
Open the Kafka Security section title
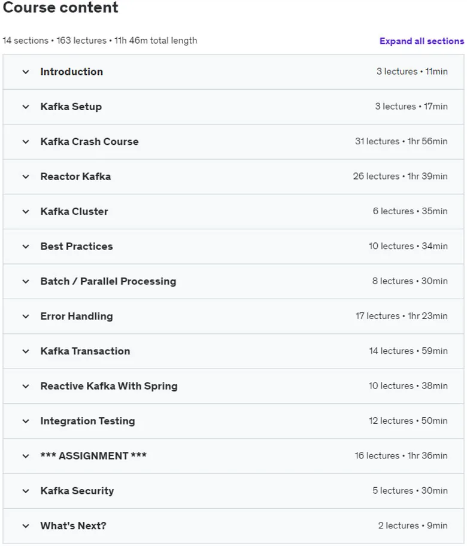pyautogui.click(x=77, y=491)
